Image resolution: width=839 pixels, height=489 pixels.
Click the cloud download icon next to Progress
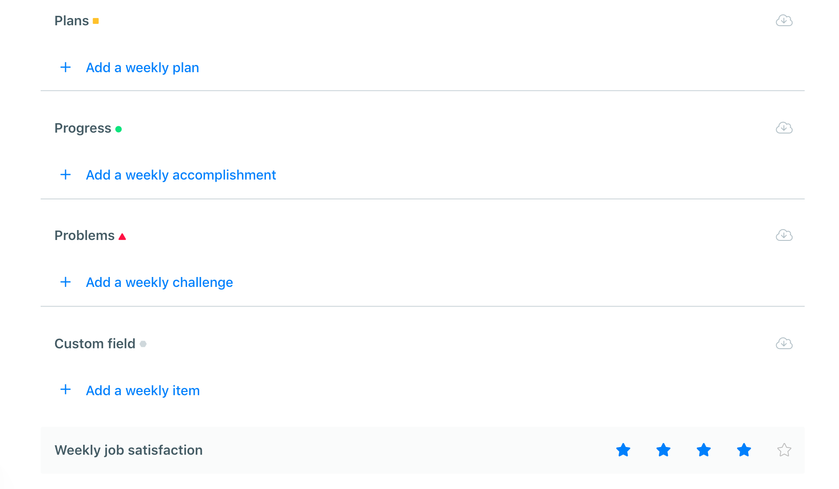pos(784,128)
